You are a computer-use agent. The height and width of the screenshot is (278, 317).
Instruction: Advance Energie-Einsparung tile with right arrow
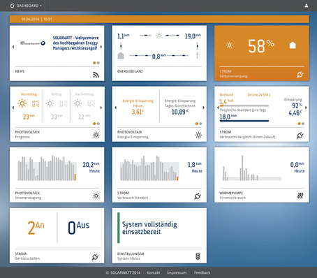203,108
